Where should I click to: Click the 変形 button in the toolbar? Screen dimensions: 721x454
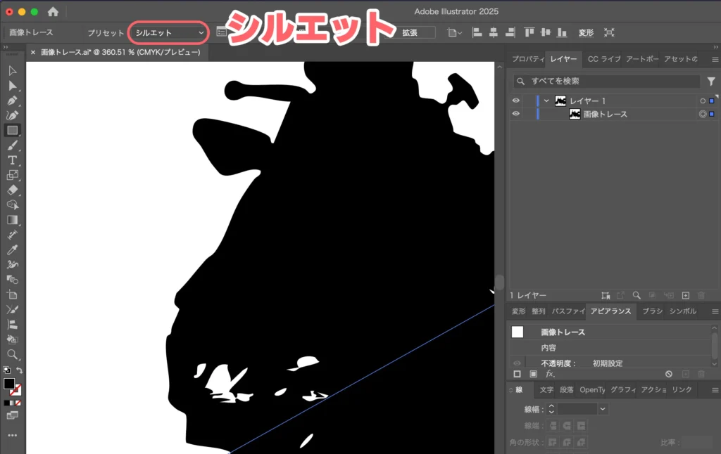click(x=587, y=32)
